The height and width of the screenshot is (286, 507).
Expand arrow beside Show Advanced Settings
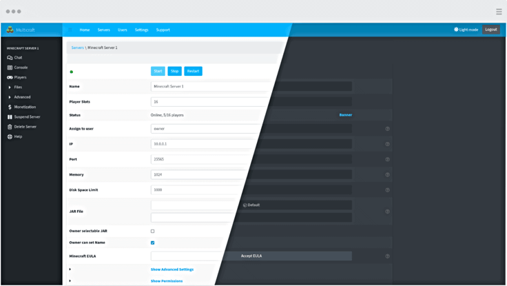point(70,269)
